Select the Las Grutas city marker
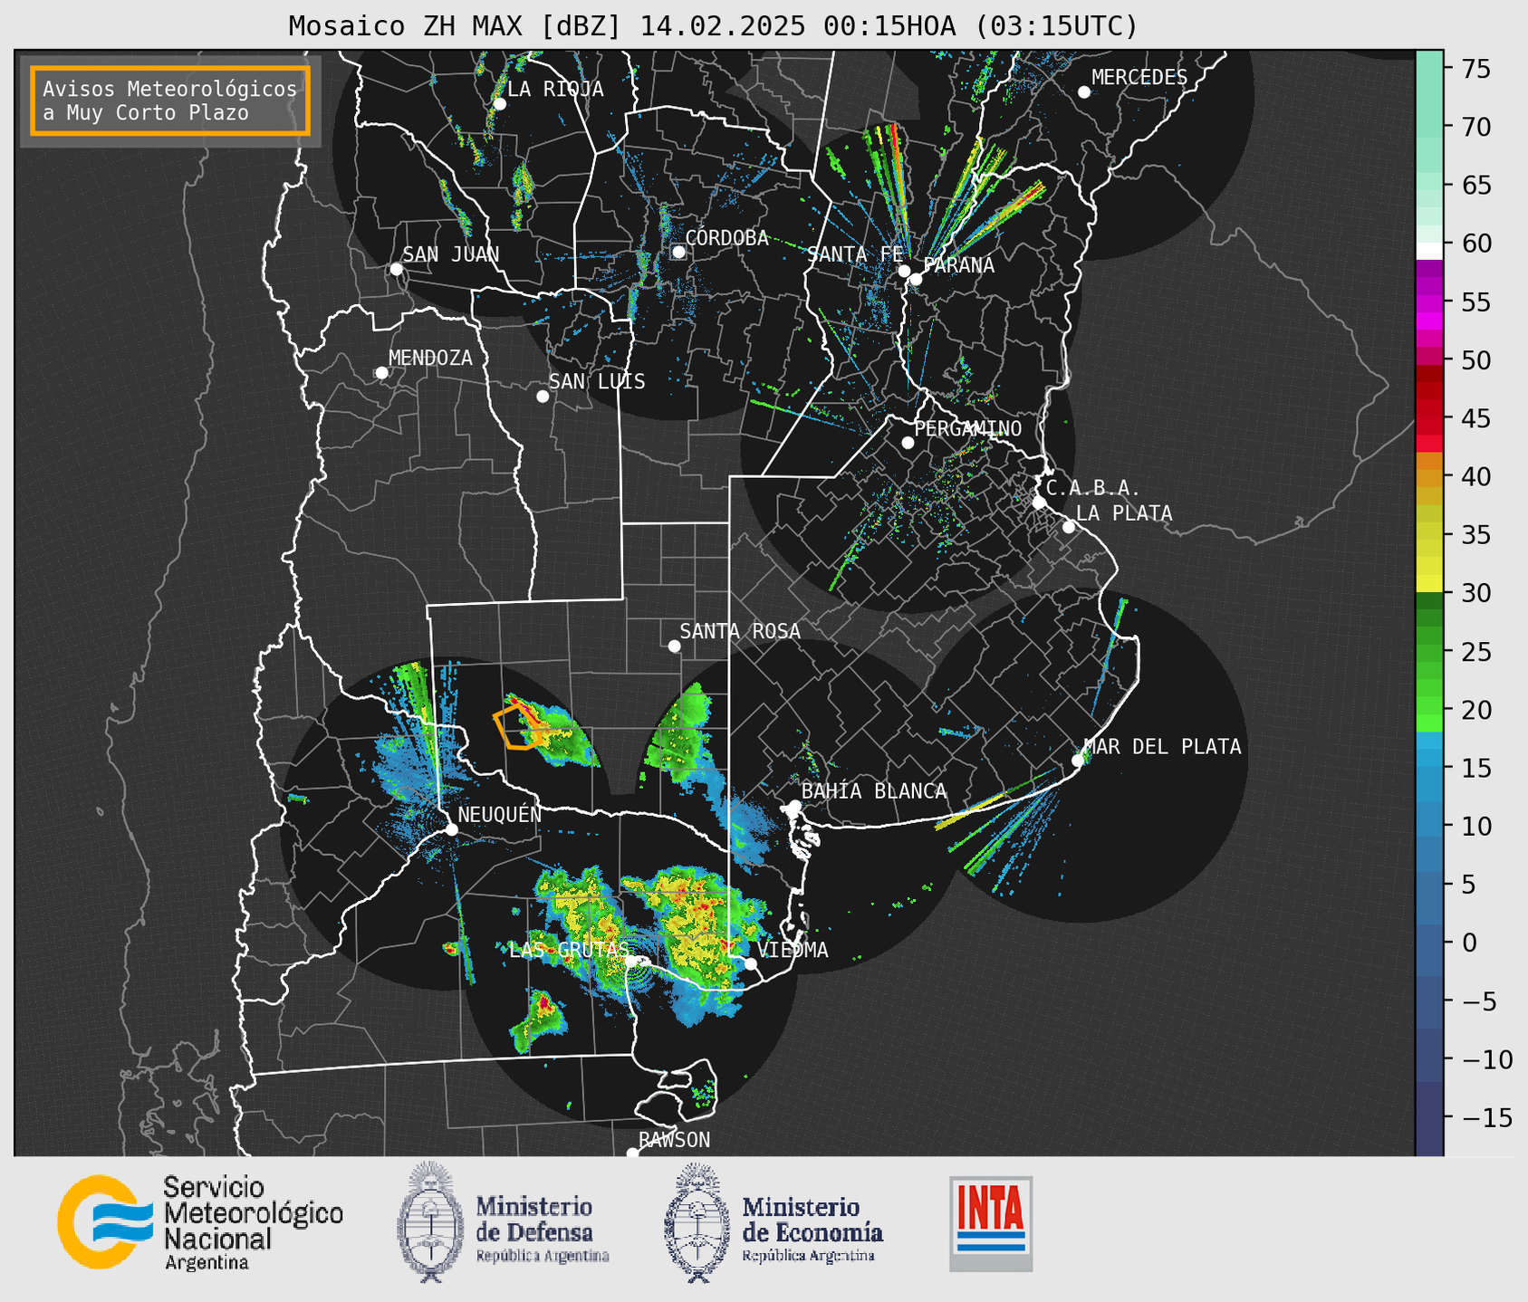 631,962
